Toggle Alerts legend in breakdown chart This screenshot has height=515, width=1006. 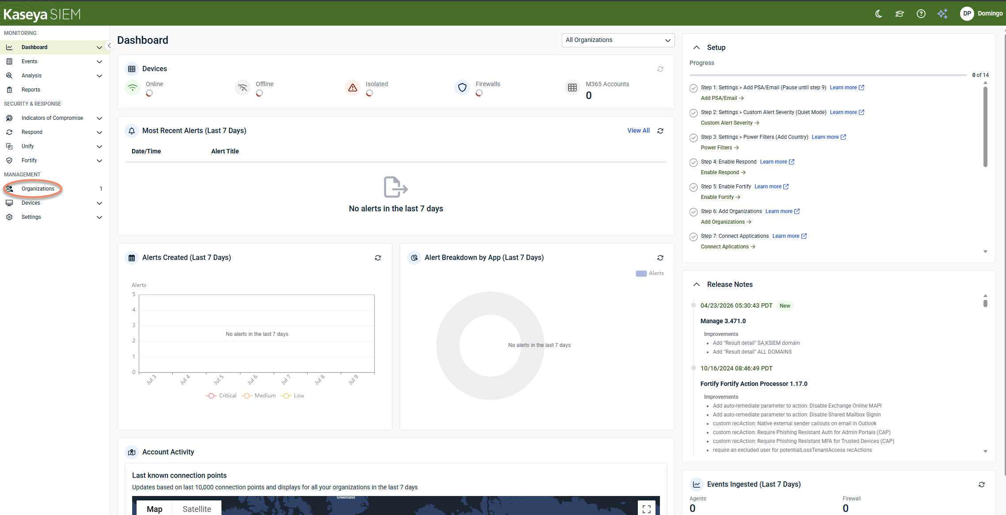tap(650, 273)
